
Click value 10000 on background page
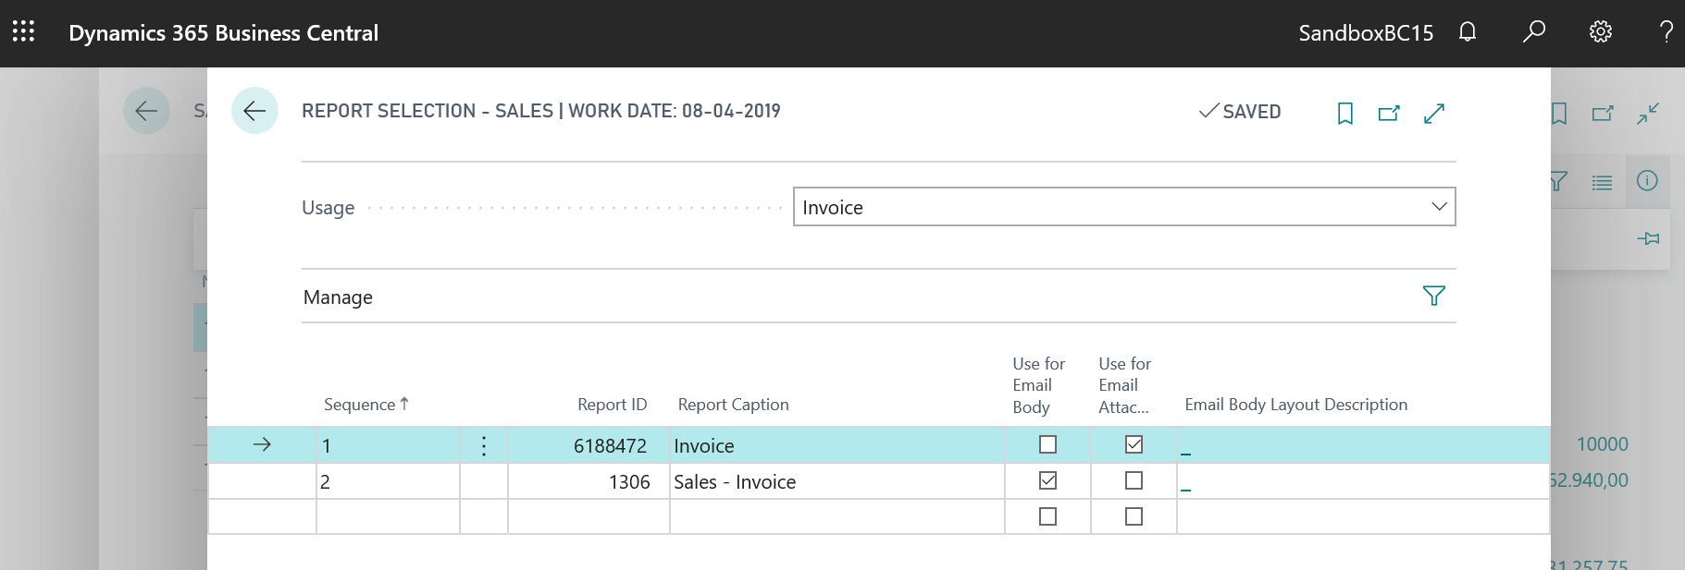pyautogui.click(x=1602, y=444)
